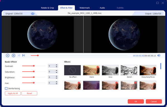
Task: Decrease Contrast value with down arrow
Action: click(57, 67)
